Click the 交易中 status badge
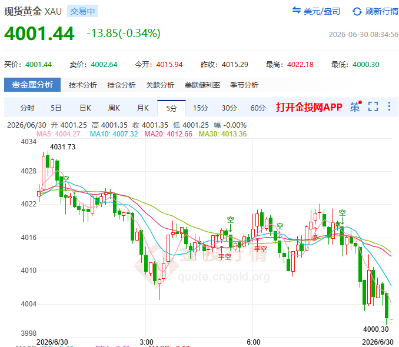399x347 pixels. (82, 11)
